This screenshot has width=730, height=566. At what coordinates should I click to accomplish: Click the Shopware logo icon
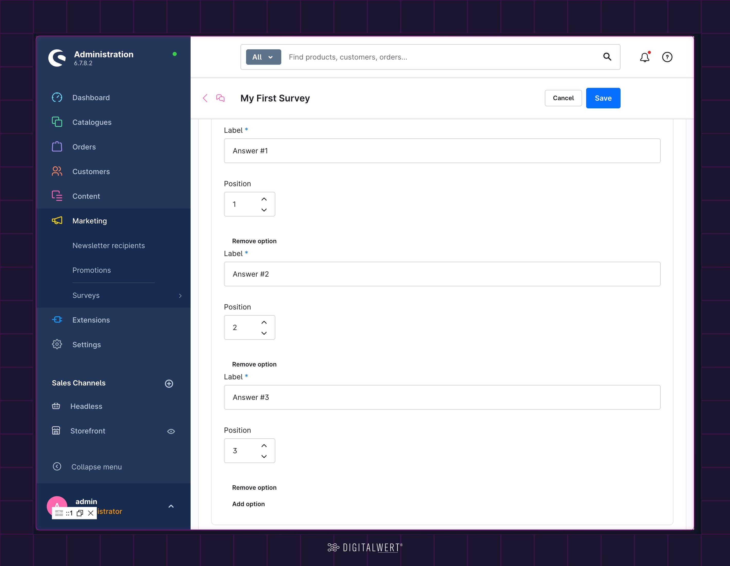coord(57,58)
